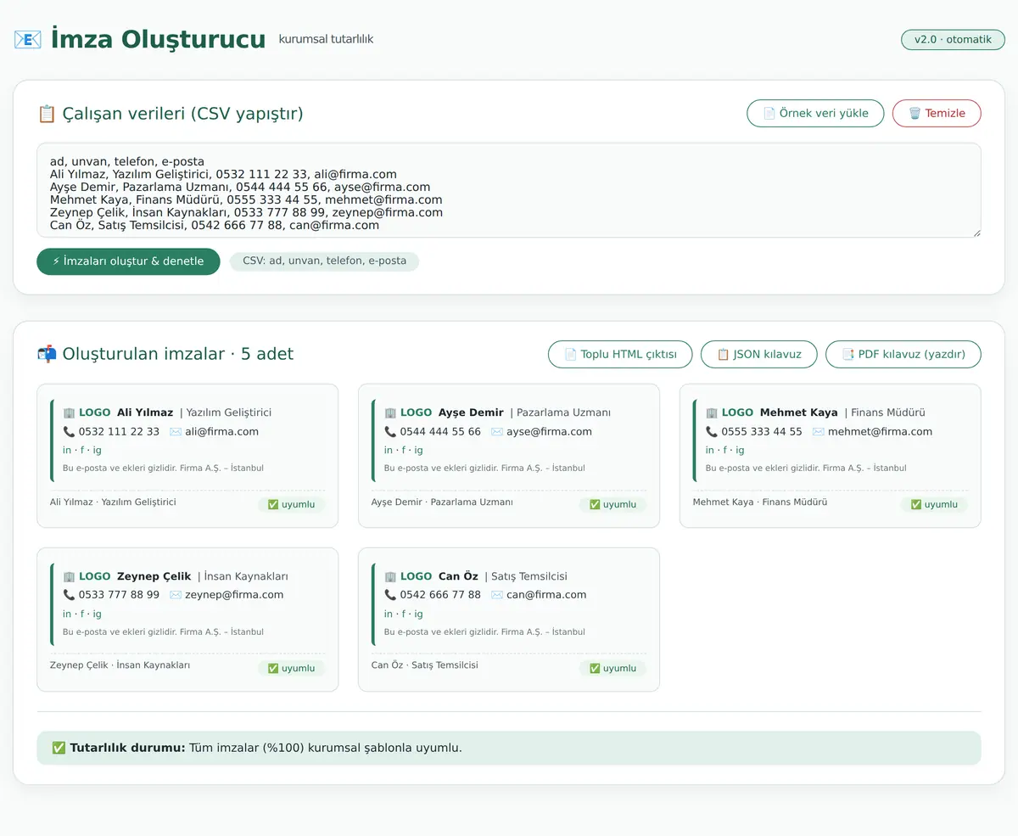Click the phone icon for 0544 444 55 66
This screenshot has width=1018, height=836.
tap(390, 431)
